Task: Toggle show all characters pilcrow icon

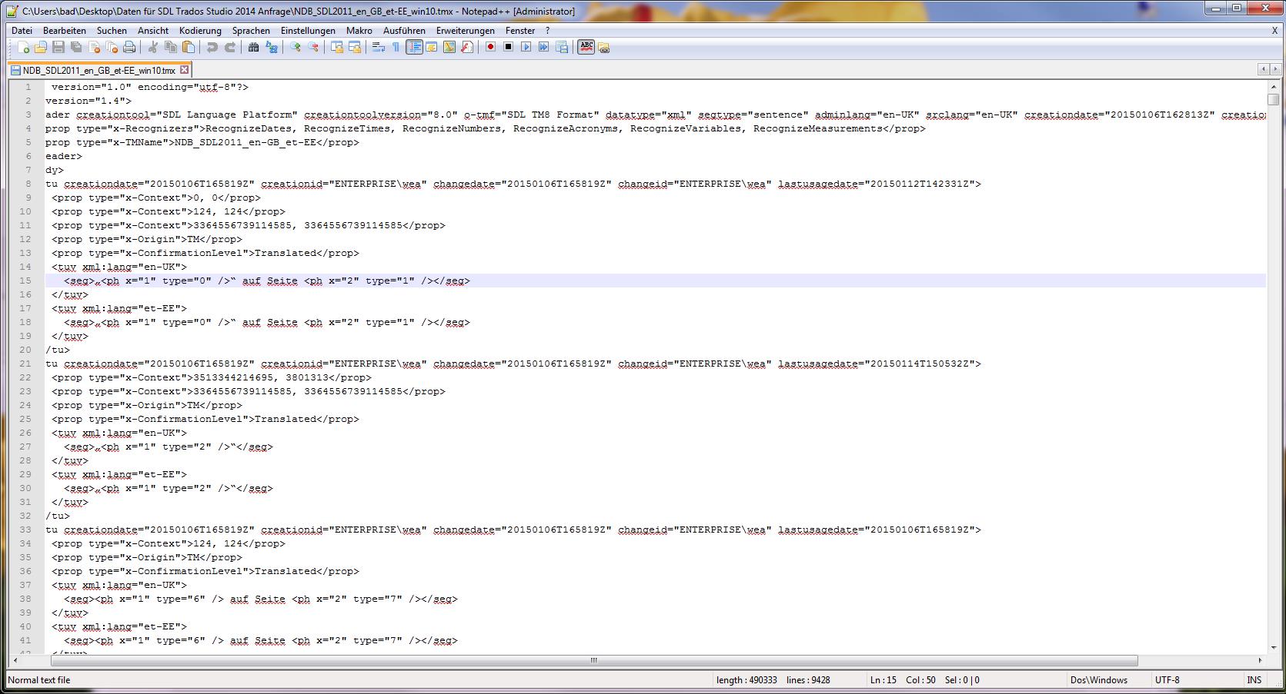Action: click(x=396, y=47)
